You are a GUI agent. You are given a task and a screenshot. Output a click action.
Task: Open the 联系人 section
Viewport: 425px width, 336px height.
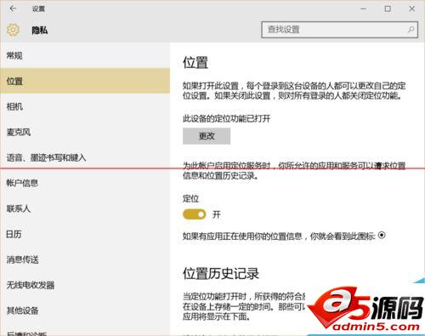[x=85, y=208]
